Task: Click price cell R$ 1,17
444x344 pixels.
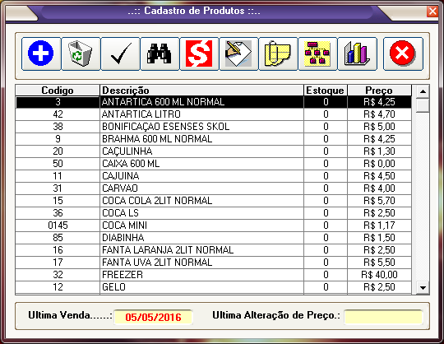Action: click(379, 225)
